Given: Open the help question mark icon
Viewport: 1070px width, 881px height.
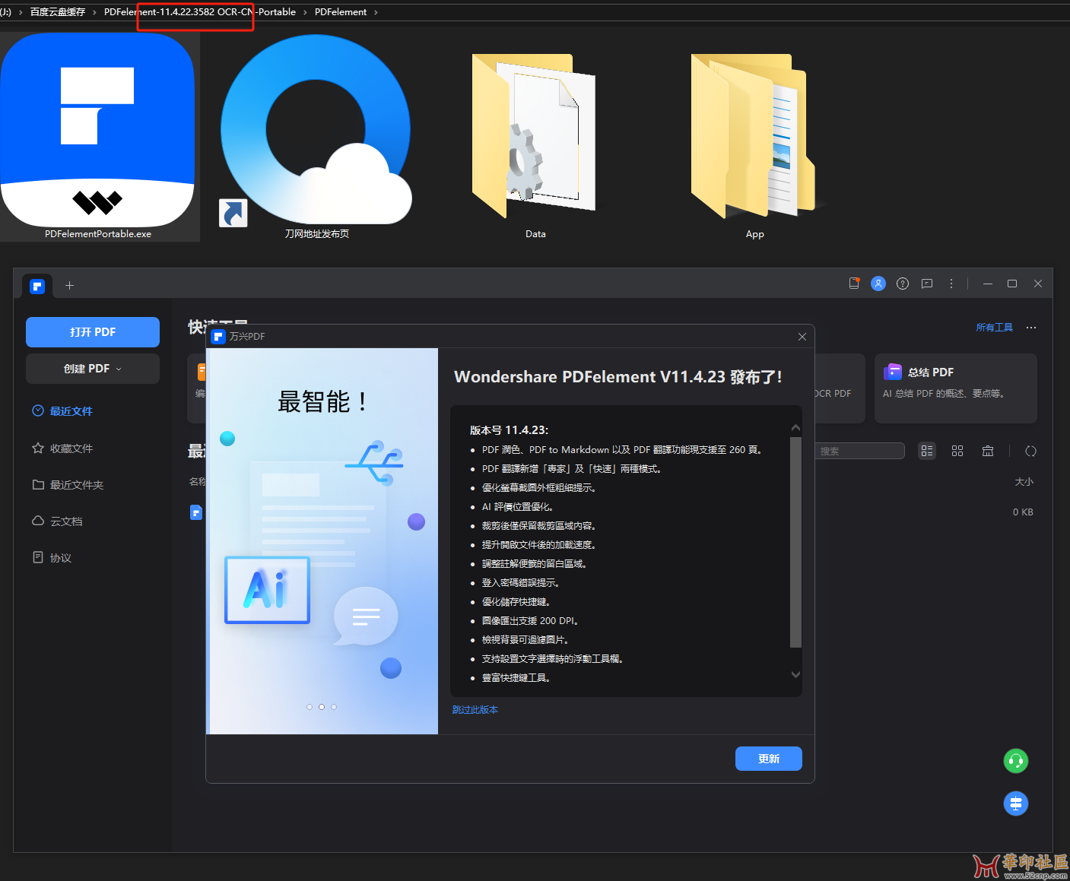Looking at the screenshot, I should (x=902, y=284).
